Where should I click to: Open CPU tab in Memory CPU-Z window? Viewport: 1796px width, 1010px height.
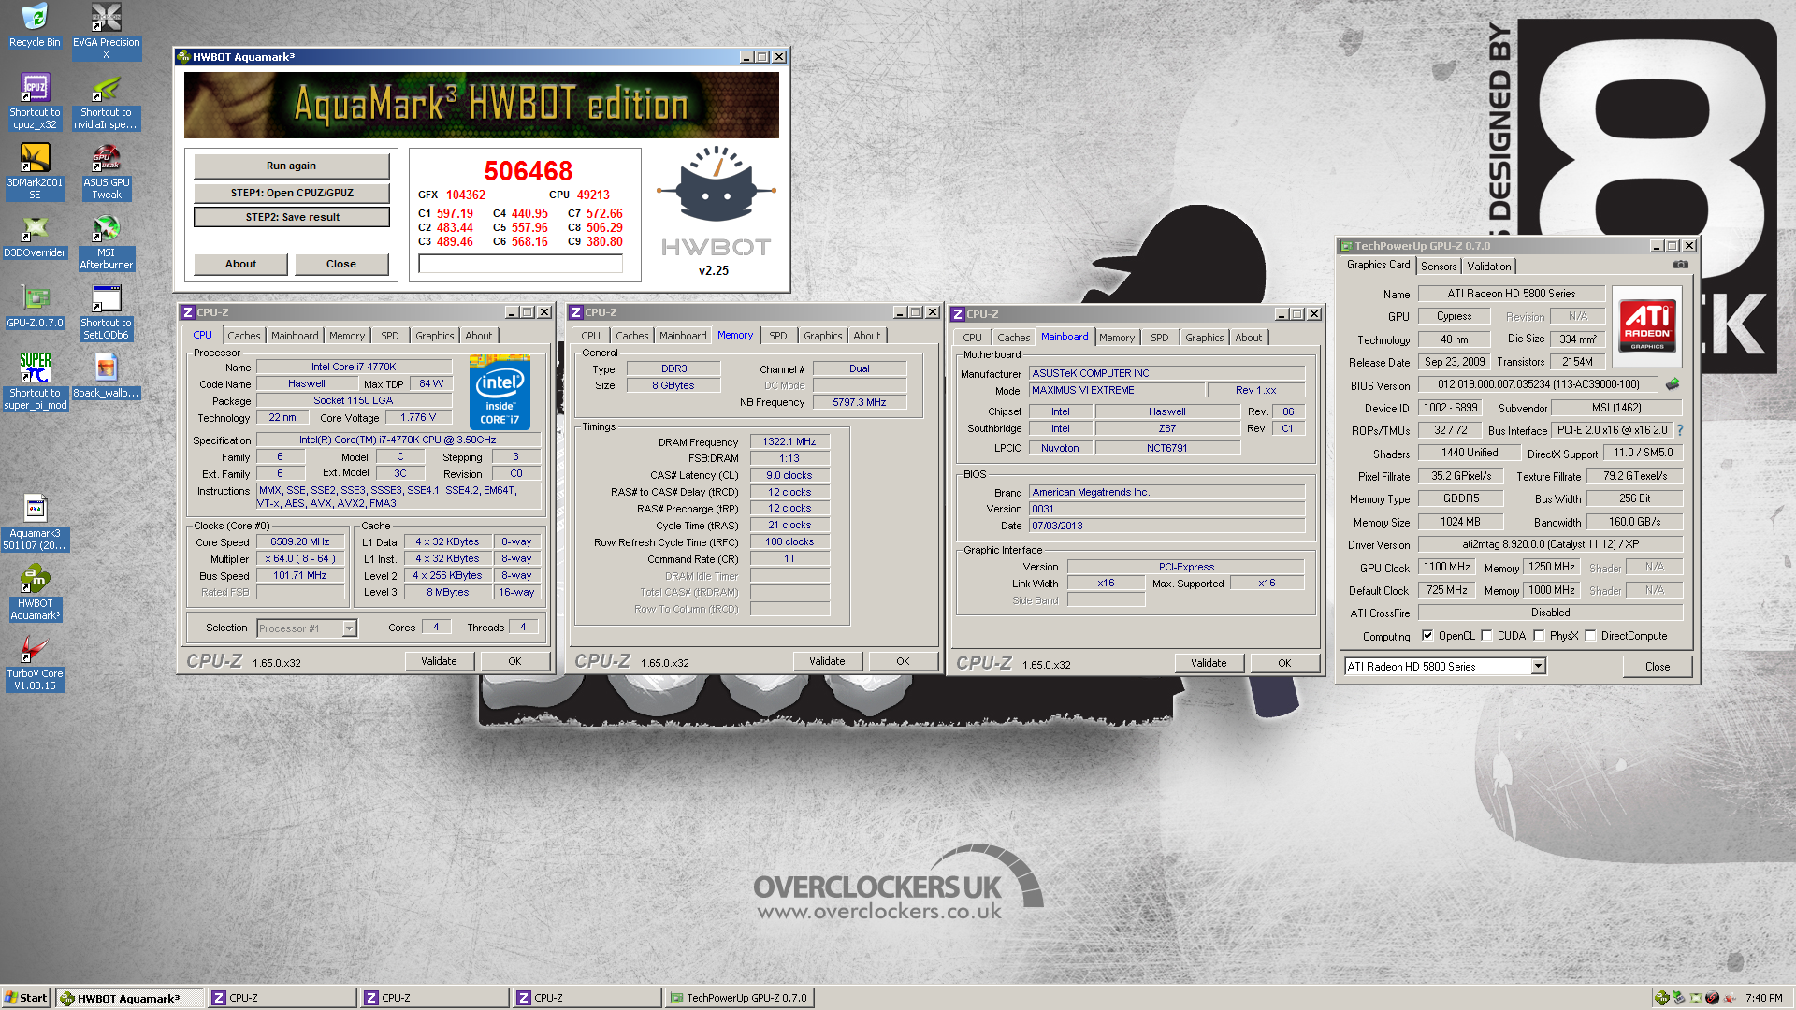click(x=591, y=336)
